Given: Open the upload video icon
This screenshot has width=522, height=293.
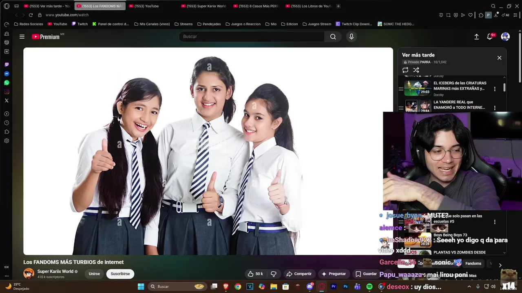Looking at the screenshot, I should [476, 37].
